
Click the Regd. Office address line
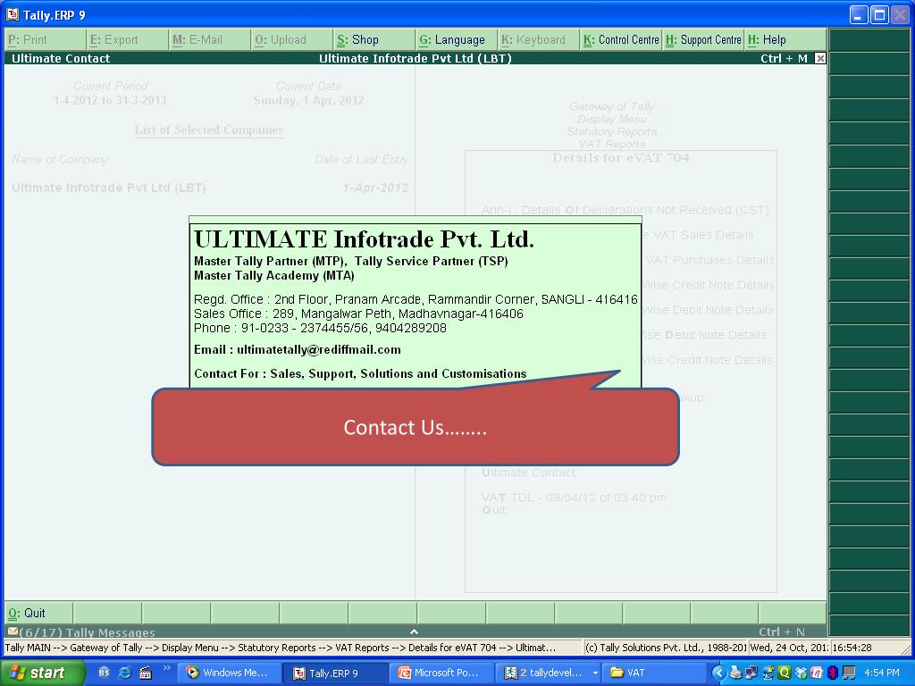pos(416,299)
